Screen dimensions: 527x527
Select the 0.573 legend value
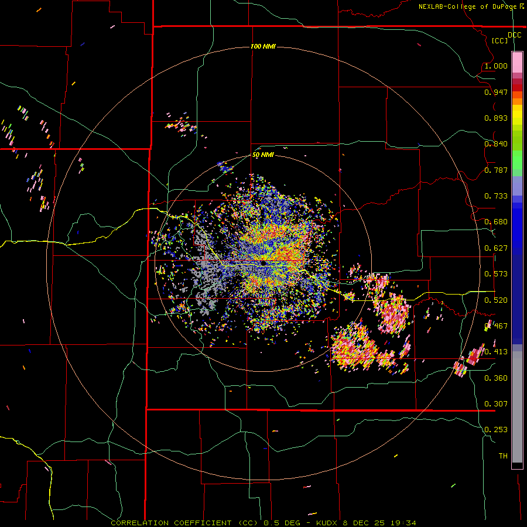click(x=496, y=274)
